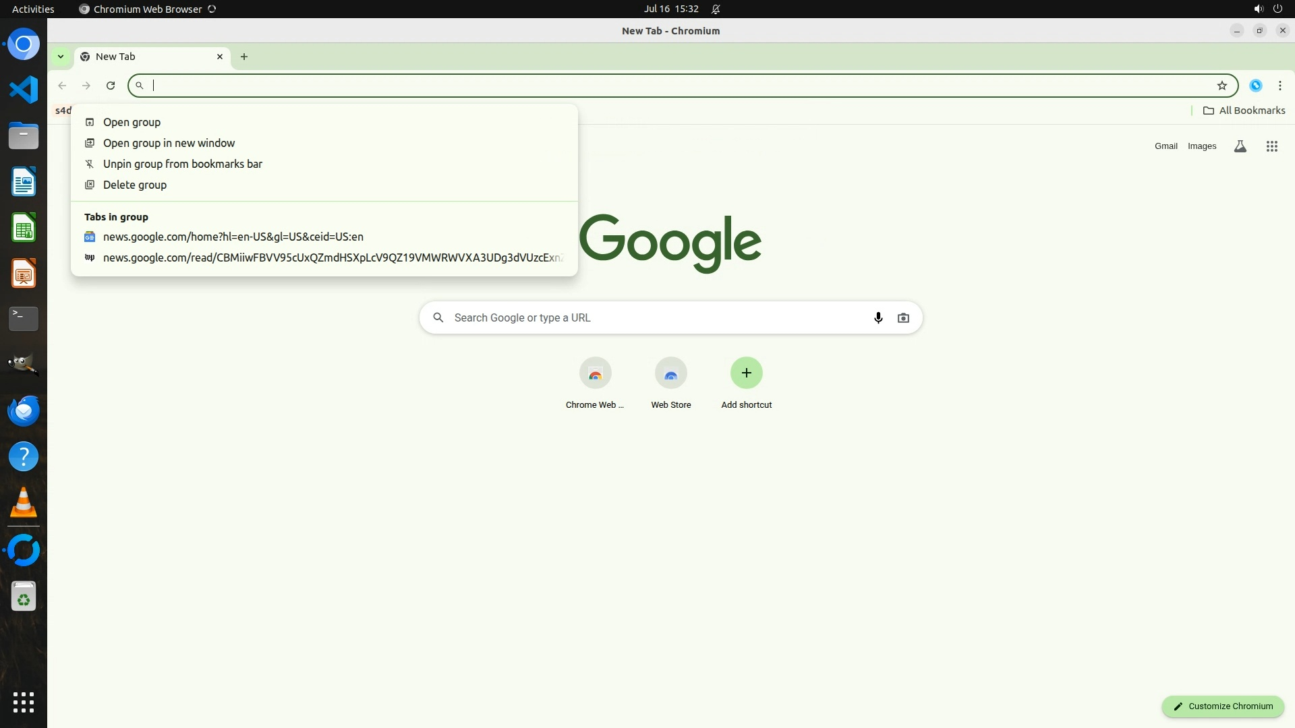Open the profile avatar in the toolbar
The width and height of the screenshot is (1295, 728).
point(1255,86)
